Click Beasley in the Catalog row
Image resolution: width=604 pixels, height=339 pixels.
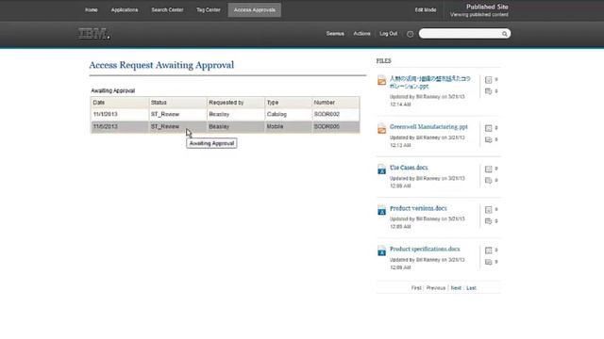[219, 115]
